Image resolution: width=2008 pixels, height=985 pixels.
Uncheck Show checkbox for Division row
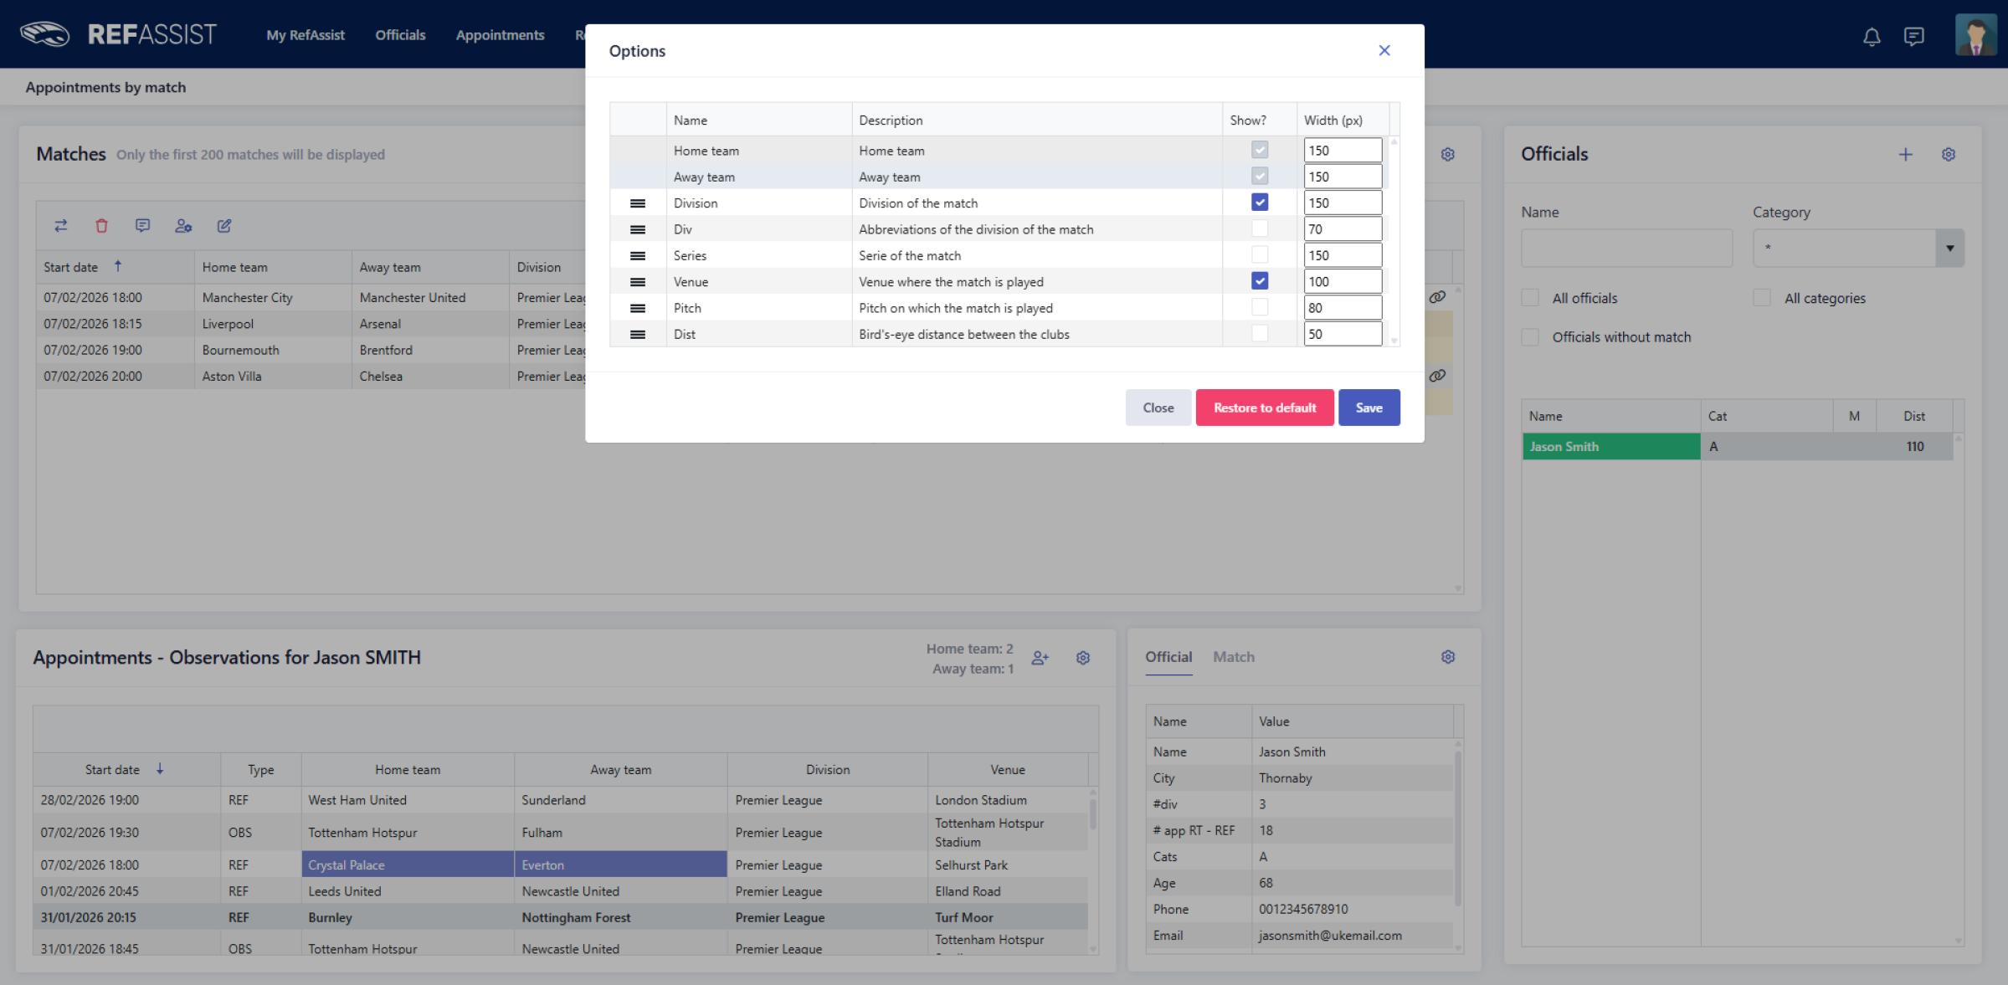(1259, 203)
